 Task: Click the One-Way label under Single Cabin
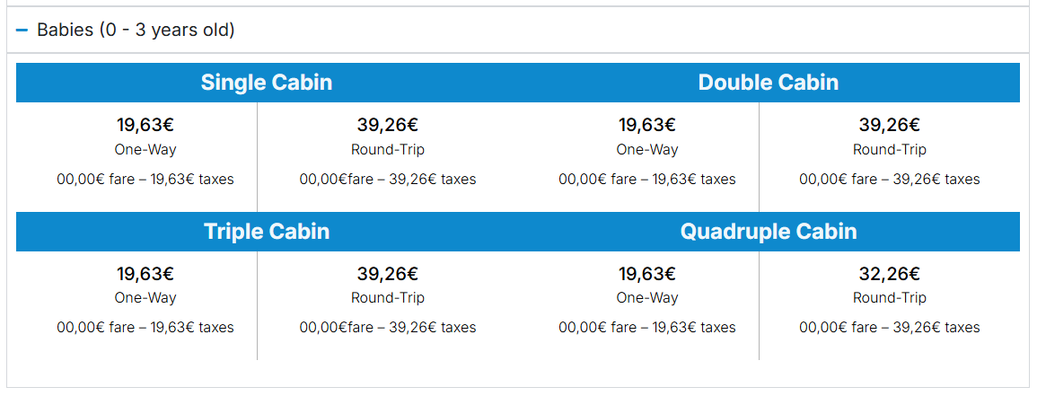pyautogui.click(x=145, y=150)
